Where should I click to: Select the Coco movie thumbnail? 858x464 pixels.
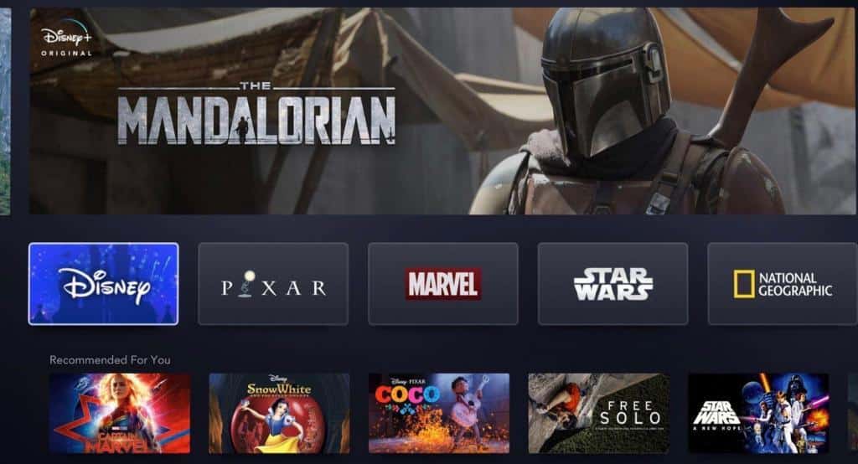(439, 413)
